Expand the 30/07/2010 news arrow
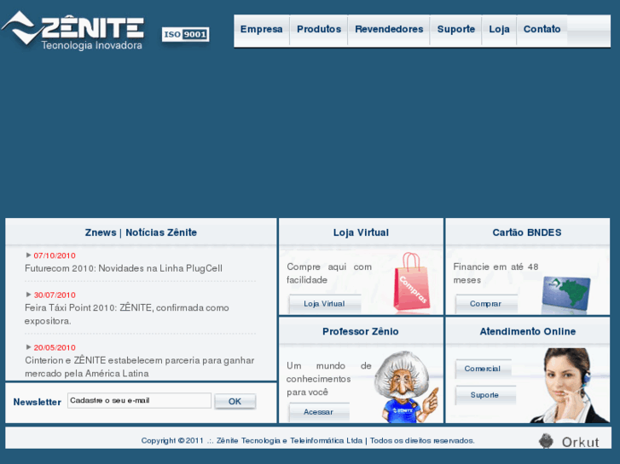The image size is (620, 464). (x=28, y=295)
